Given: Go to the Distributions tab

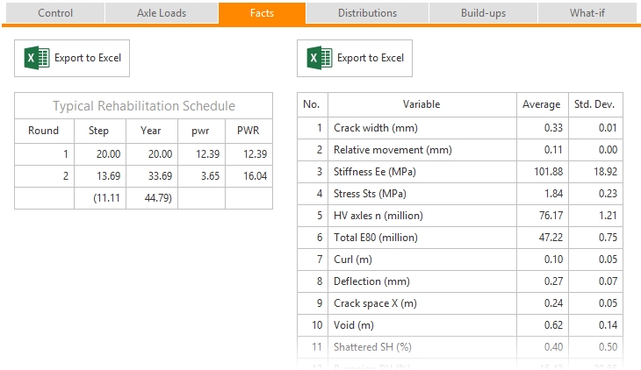Looking at the screenshot, I should 367,13.
